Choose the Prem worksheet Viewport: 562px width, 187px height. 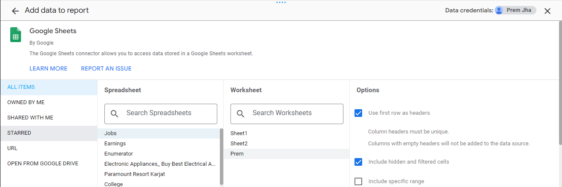coord(286,154)
